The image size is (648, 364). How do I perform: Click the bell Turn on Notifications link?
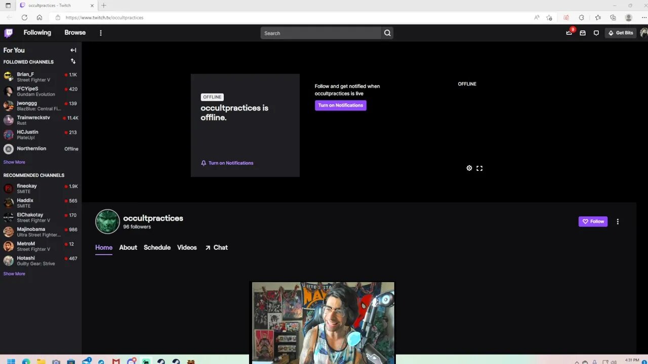coord(227,163)
